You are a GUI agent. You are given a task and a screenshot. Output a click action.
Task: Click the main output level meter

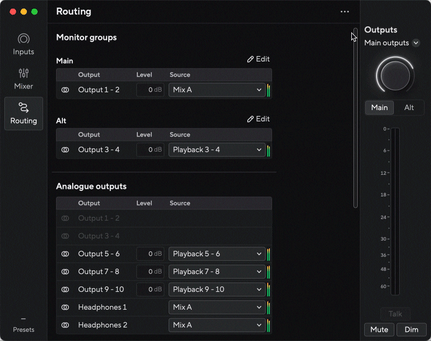[x=395, y=212]
